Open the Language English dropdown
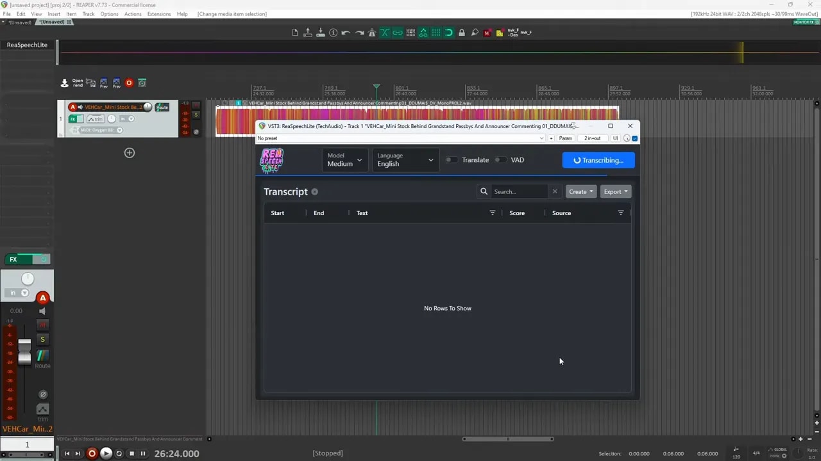Screen dimensions: 821x461 tap(405, 160)
